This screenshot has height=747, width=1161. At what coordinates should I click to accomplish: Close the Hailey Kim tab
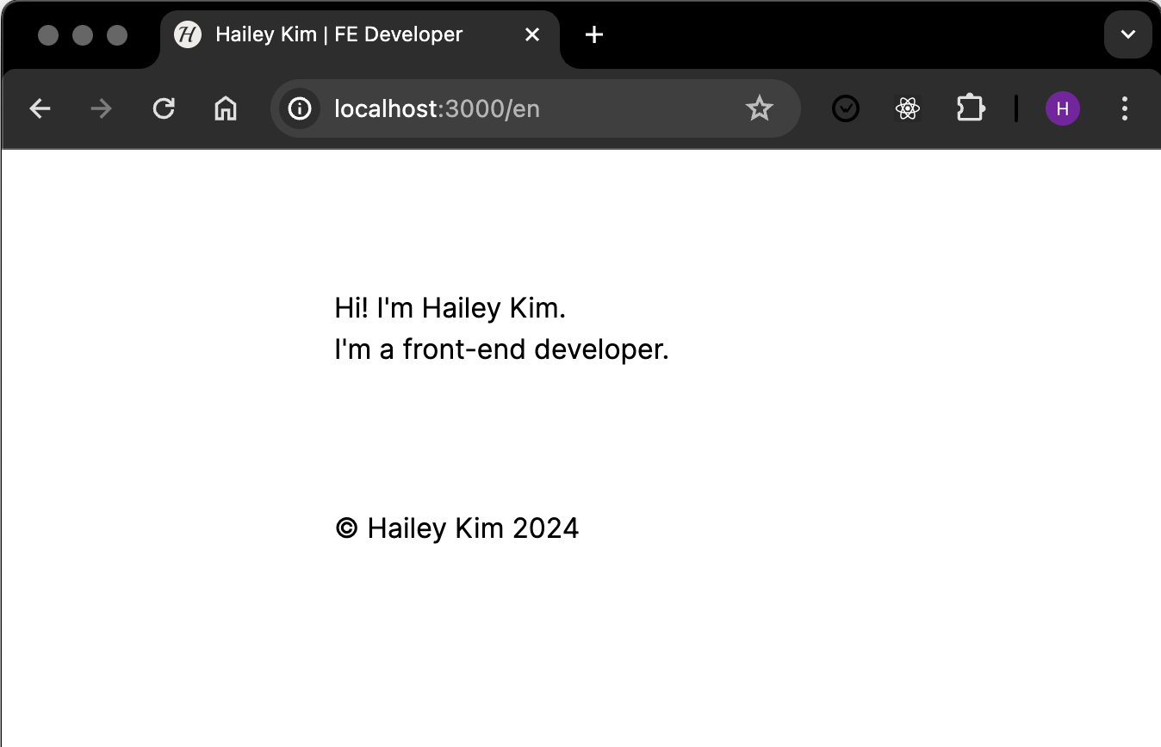(x=532, y=34)
